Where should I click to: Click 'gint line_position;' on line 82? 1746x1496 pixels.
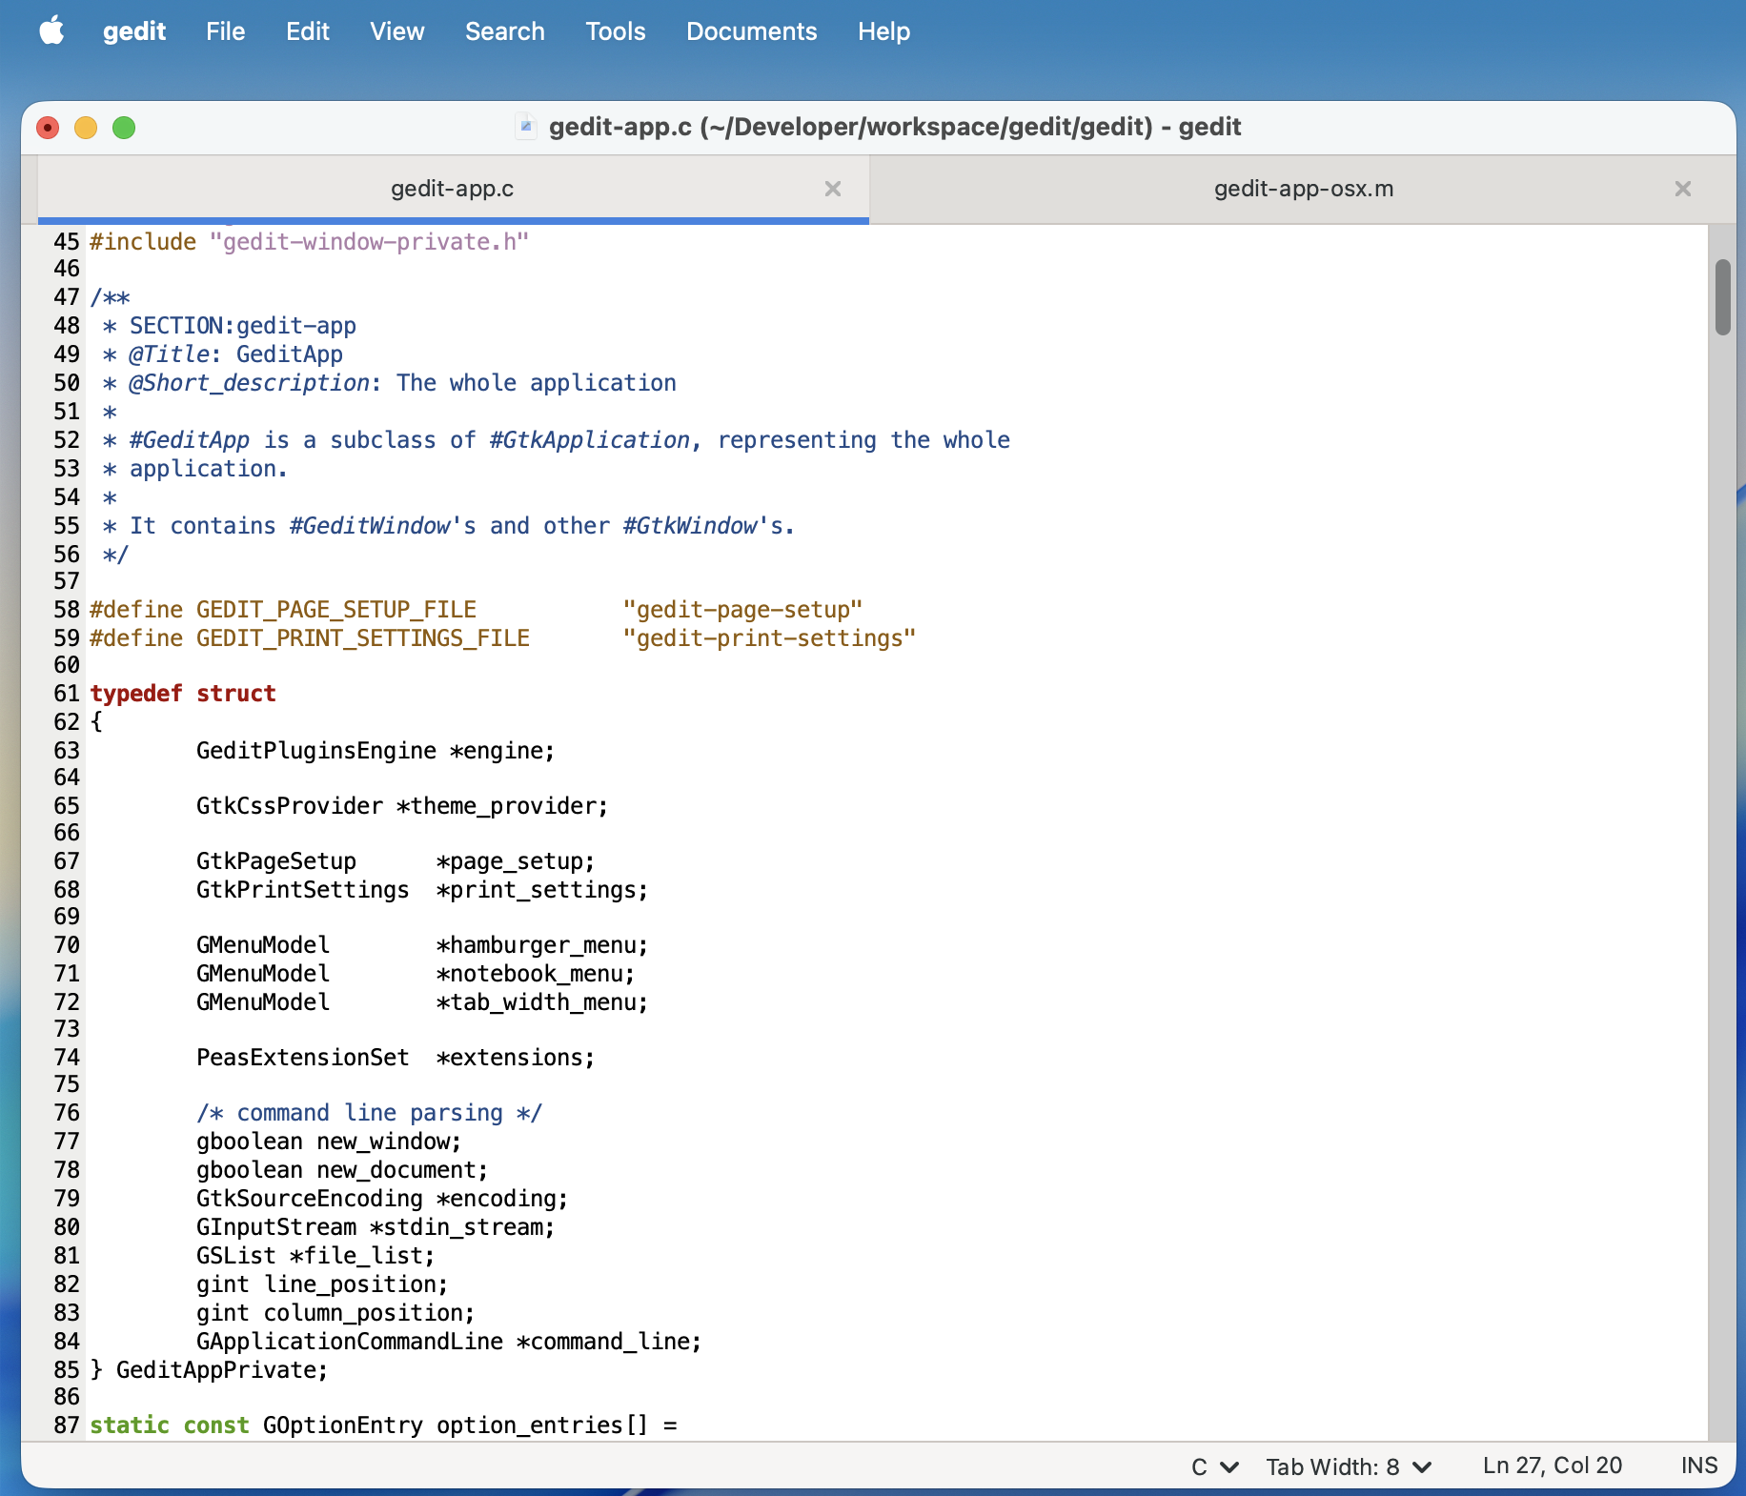click(x=322, y=1284)
